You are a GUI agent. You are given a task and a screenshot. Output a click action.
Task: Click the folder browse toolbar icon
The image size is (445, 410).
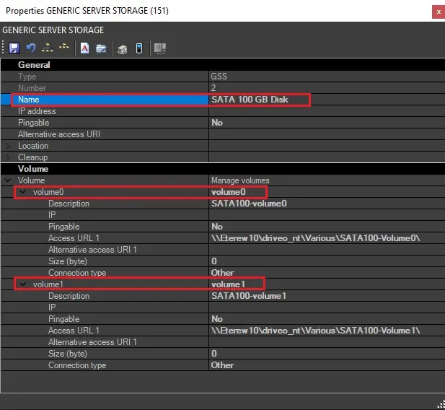click(x=102, y=48)
